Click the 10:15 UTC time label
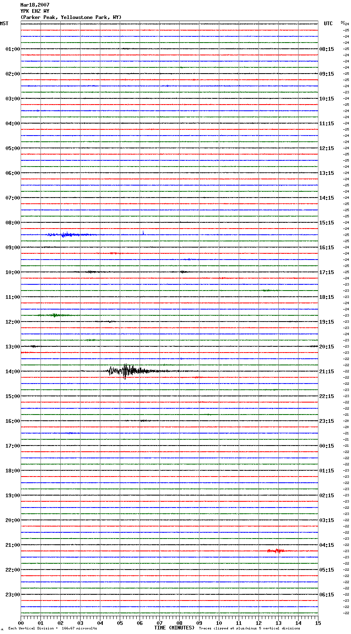This screenshot has height=634, width=351. (x=327, y=99)
